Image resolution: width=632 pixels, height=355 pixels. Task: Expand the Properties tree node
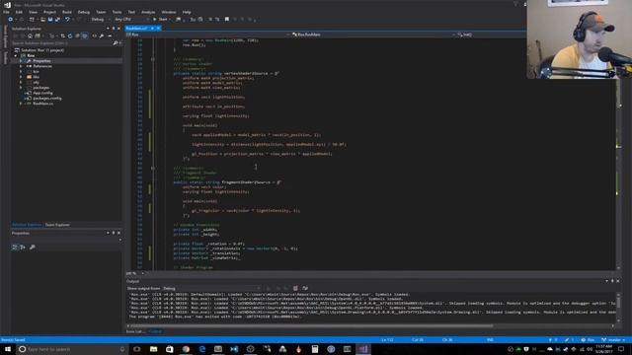point(21,61)
